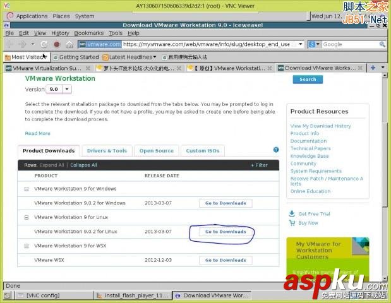The width and height of the screenshot is (391, 303).
Task: Open a new tab with the plus icon
Action: click(x=373, y=68)
